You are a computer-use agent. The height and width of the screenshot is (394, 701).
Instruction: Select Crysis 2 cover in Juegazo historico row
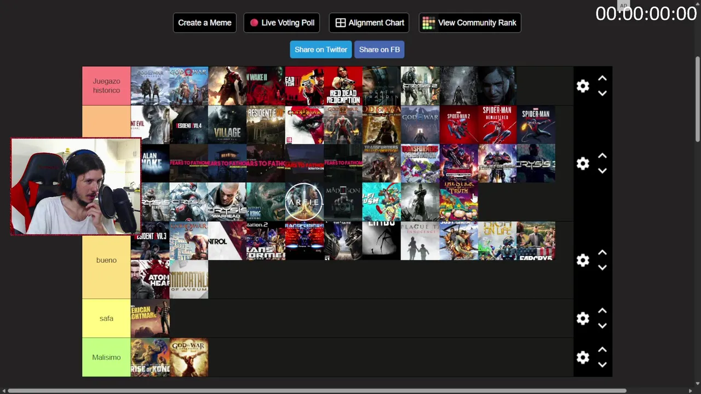pos(420,86)
